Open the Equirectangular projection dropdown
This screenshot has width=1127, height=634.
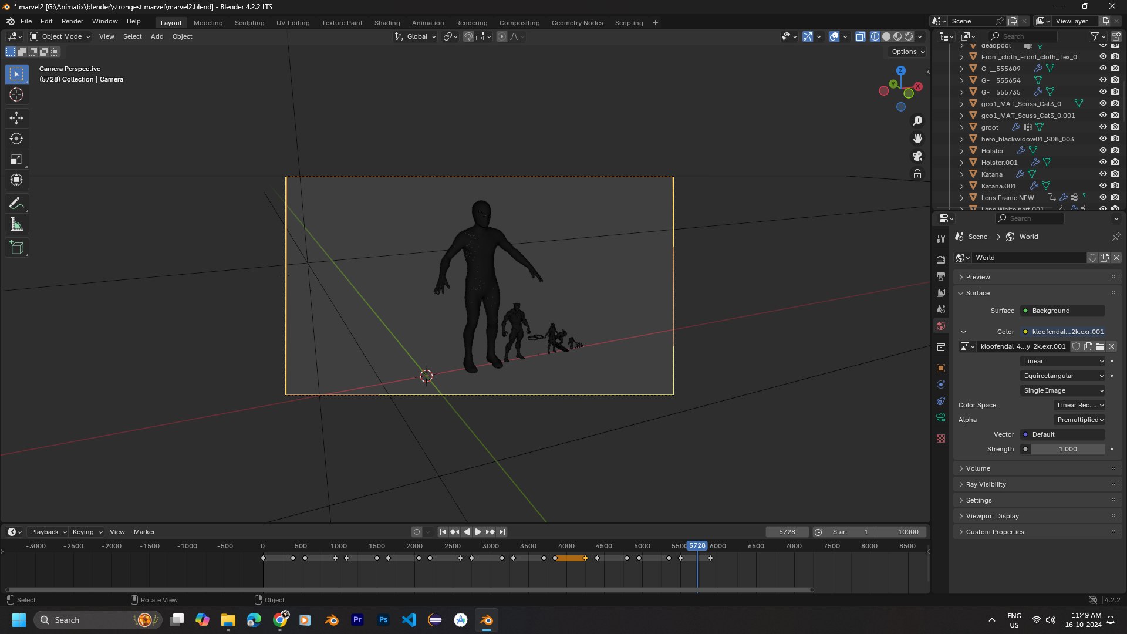pyautogui.click(x=1063, y=376)
